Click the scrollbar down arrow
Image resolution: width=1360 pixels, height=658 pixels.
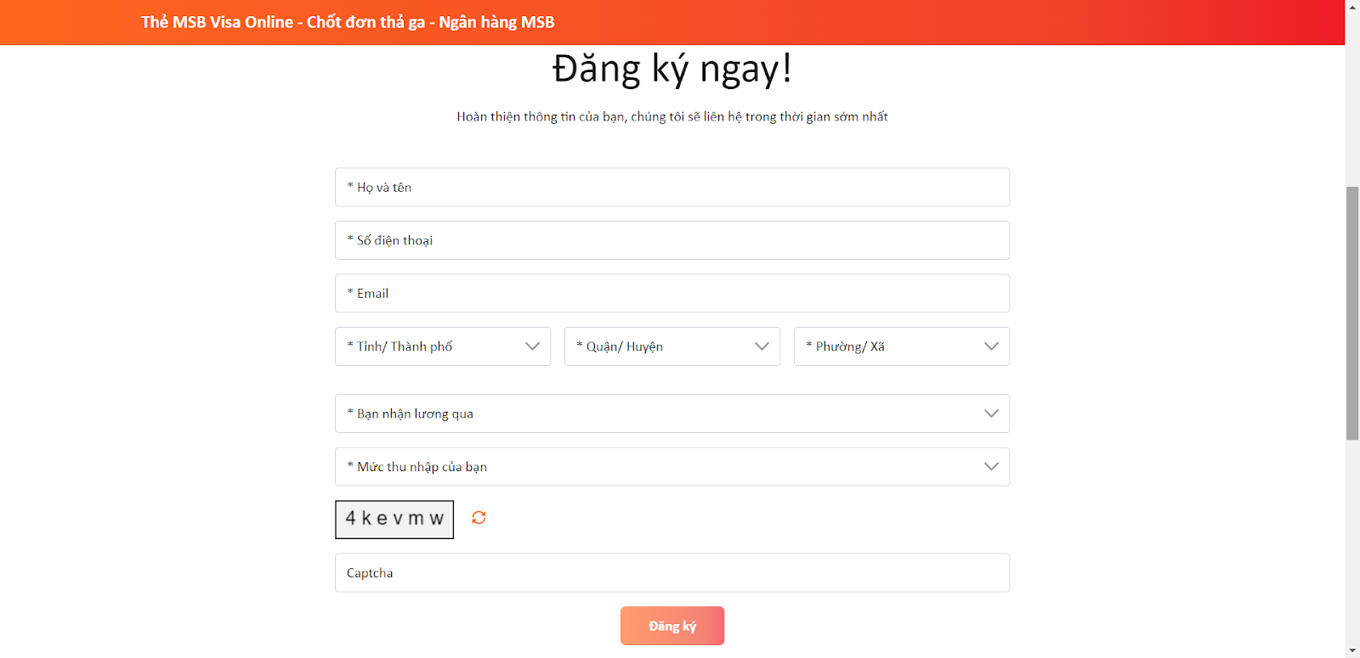coord(1352,650)
